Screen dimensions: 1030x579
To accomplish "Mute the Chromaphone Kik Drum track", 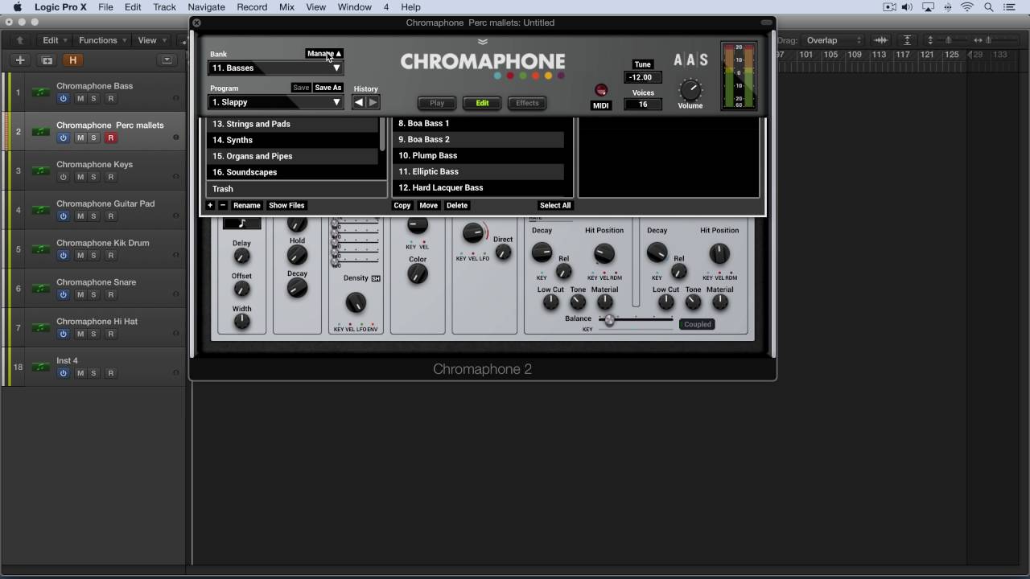I will (80, 256).
